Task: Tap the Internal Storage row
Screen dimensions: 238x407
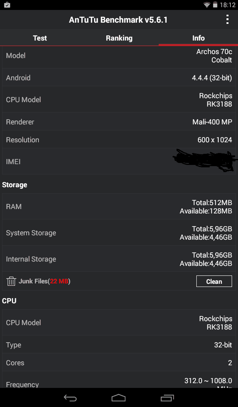Action: tap(119, 259)
